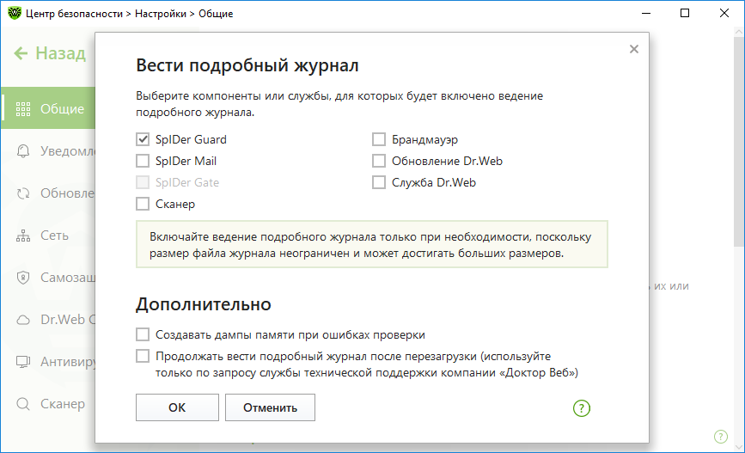Click the scrollbar up arrow at top right

(739, 32)
